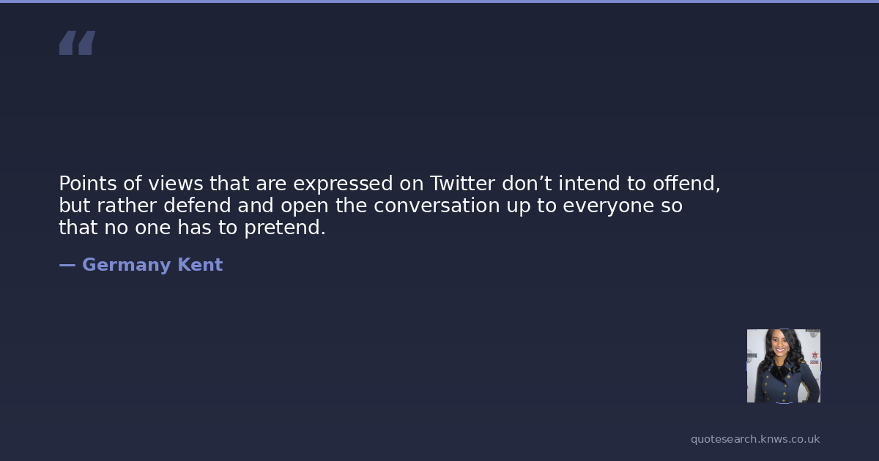Click the word conversation in the quote
Image resolution: width=879 pixels, height=461 pixels.
coord(437,206)
